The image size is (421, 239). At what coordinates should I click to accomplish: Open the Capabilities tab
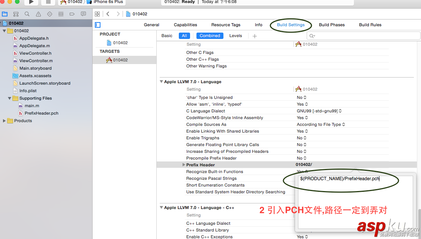click(185, 25)
